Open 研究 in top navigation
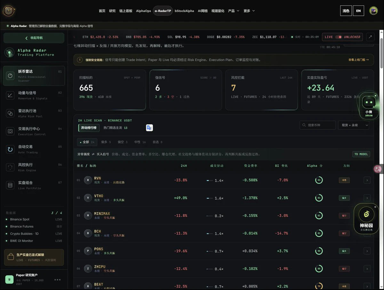This screenshot has width=384, height=290. click(112, 11)
